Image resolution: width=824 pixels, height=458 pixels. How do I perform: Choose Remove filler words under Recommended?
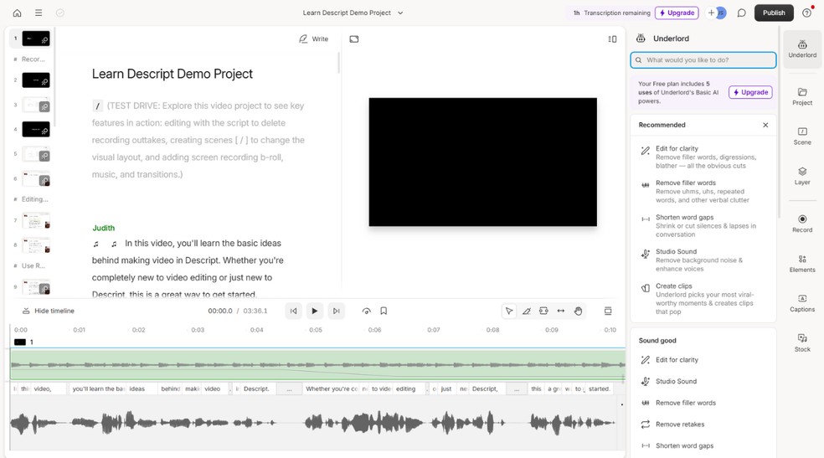pos(685,183)
